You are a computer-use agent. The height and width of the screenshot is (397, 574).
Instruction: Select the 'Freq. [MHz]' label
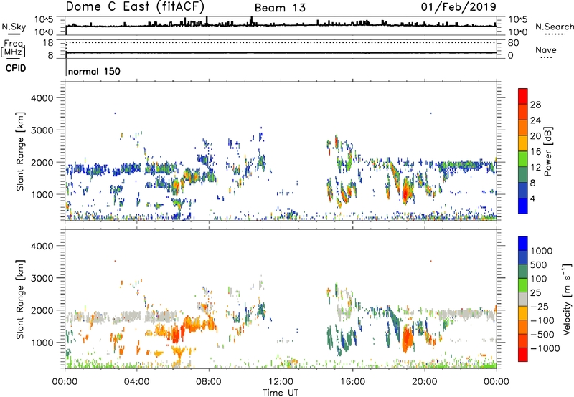coord(13,49)
